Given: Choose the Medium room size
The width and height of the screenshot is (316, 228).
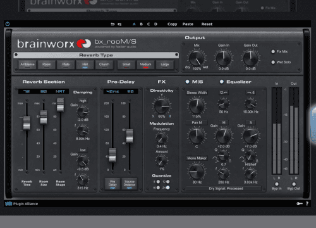Looking at the screenshot, I should [x=145, y=65].
